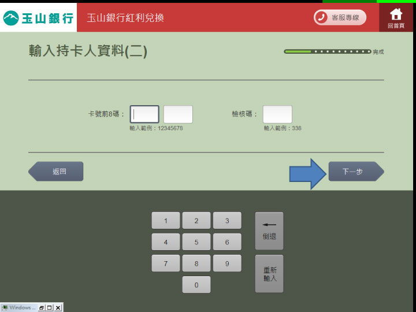Viewport: 416px width, 312px height.
Task: Close the small Windows window
Action: [x=58, y=308]
